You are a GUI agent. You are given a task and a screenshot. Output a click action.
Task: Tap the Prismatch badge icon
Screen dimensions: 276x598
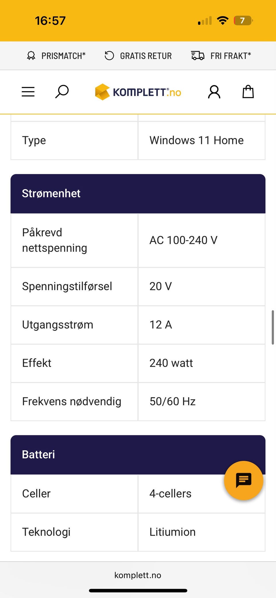tap(31, 56)
